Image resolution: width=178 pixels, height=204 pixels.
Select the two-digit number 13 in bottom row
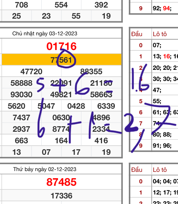(x=17, y=152)
